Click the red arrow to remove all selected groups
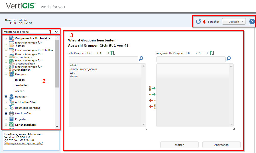The height and width of the screenshot is (153, 256). (152, 107)
